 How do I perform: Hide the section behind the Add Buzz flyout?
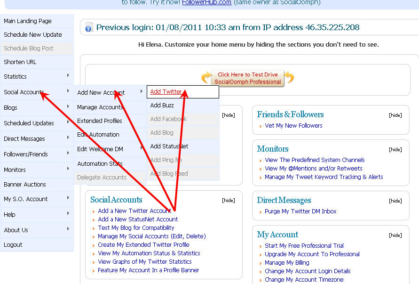[229, 115]
